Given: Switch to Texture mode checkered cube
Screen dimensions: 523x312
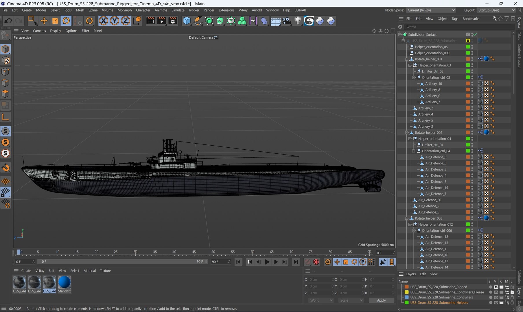Looking at the screenshot, I should coord(5,60).
